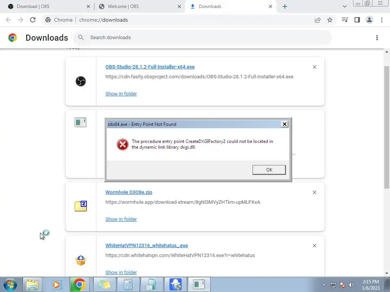This screenshot has width=390, height=292.
Task: Open the media controls button
Action: (345, 20)
